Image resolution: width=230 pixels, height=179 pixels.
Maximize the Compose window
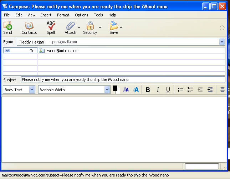click(x=214, y=6)
